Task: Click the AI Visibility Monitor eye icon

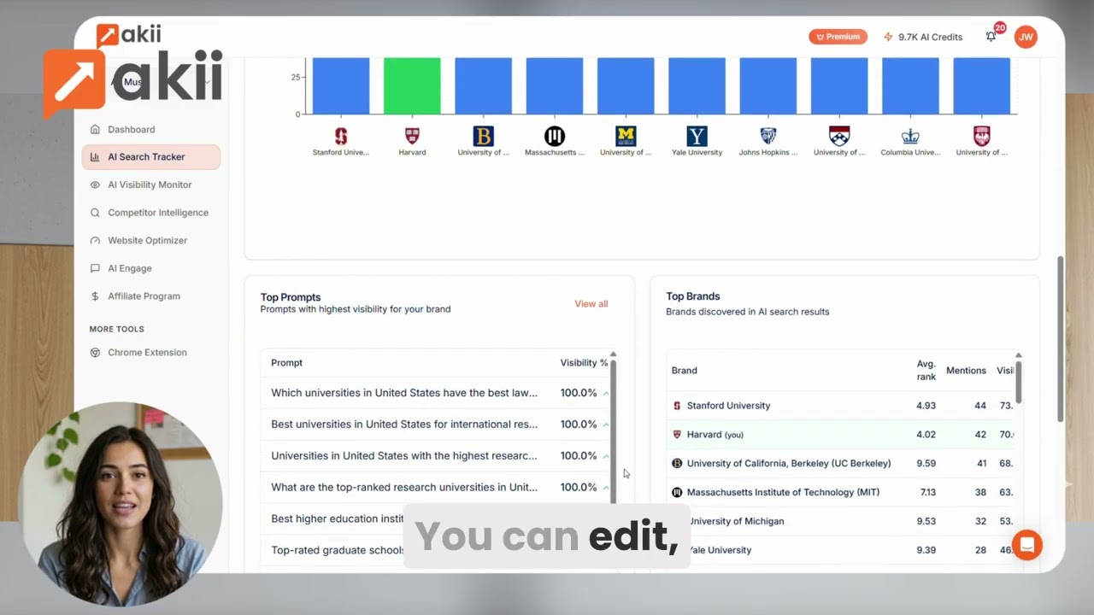Action: point(95,184)
